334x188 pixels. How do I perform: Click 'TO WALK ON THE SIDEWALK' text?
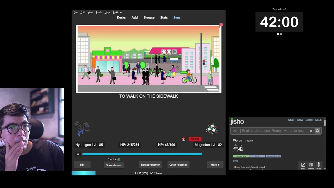(x=148, y=96)
